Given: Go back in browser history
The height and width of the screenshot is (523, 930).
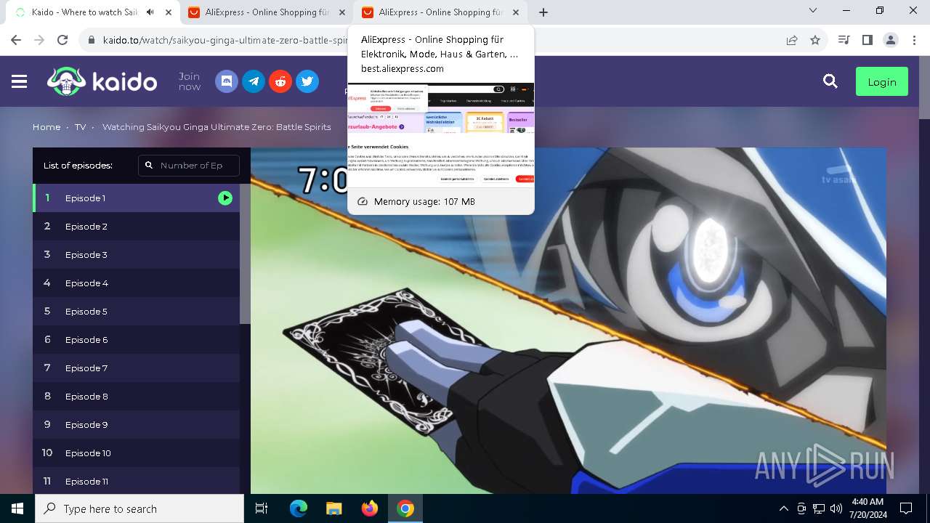Looking at the screenshot, I should (16, 41).
